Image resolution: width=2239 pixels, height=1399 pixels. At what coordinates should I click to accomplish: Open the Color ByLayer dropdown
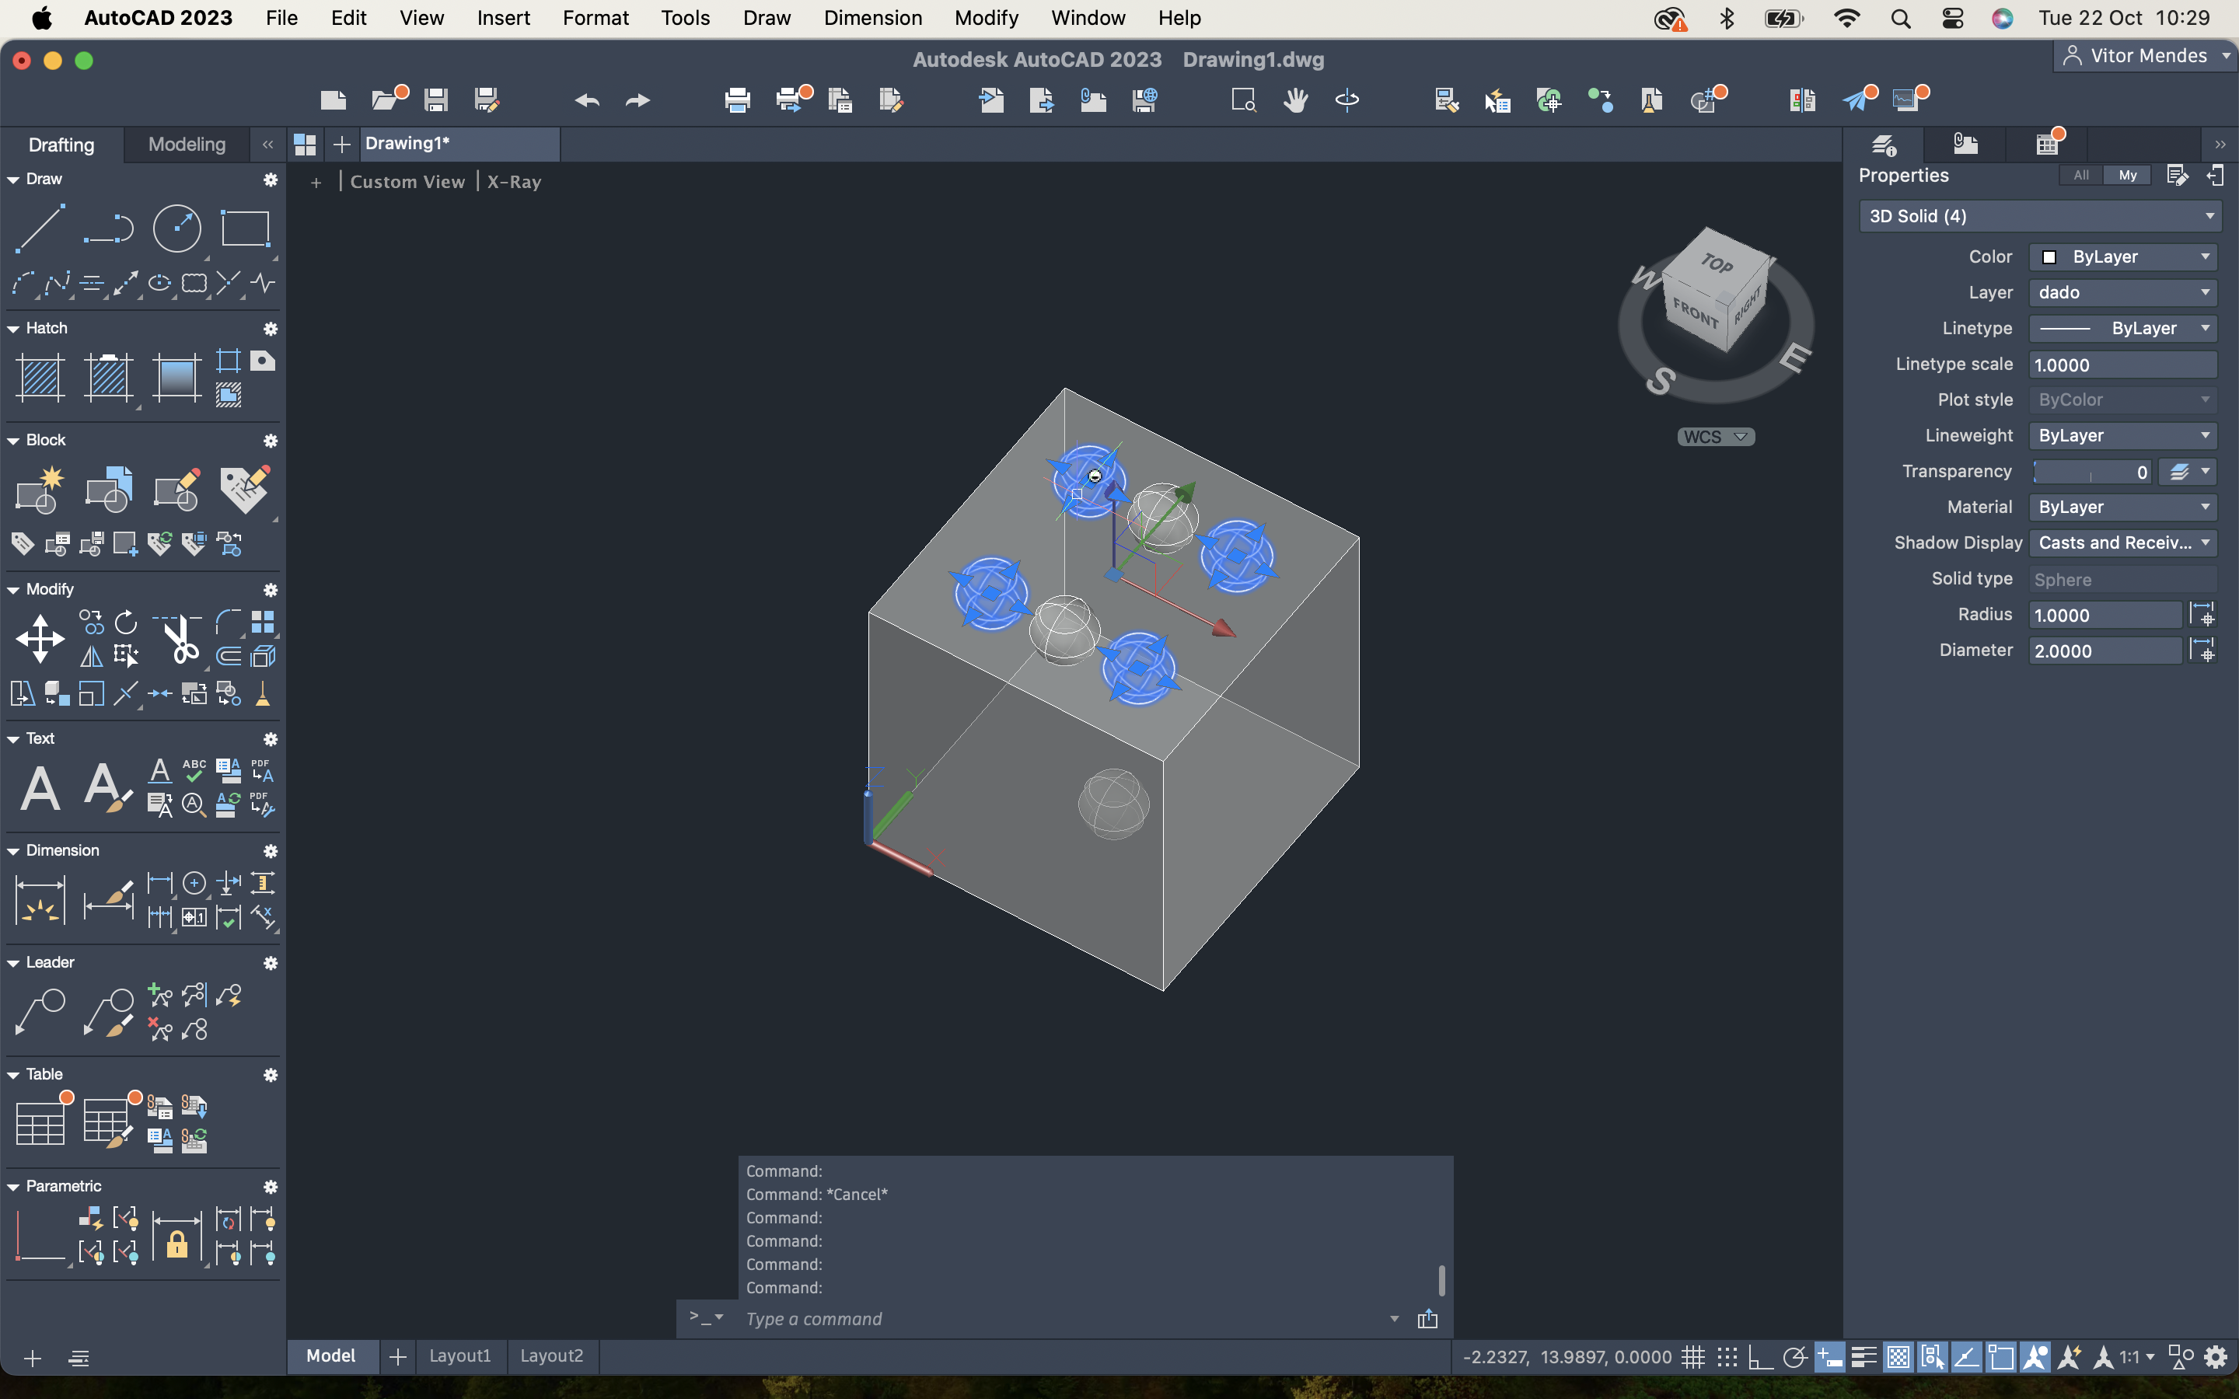pyautogui.click(x=2123, y=256)
